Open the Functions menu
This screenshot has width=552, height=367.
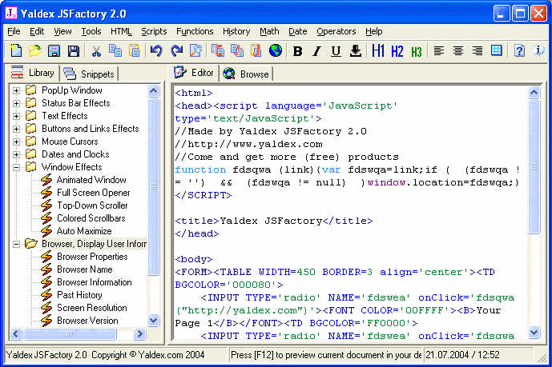coord(195,32)
